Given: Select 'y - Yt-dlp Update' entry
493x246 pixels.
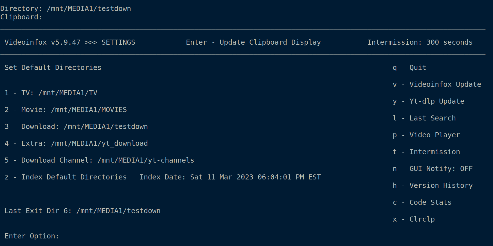Looking at the screenshot, I should point(429,101).
